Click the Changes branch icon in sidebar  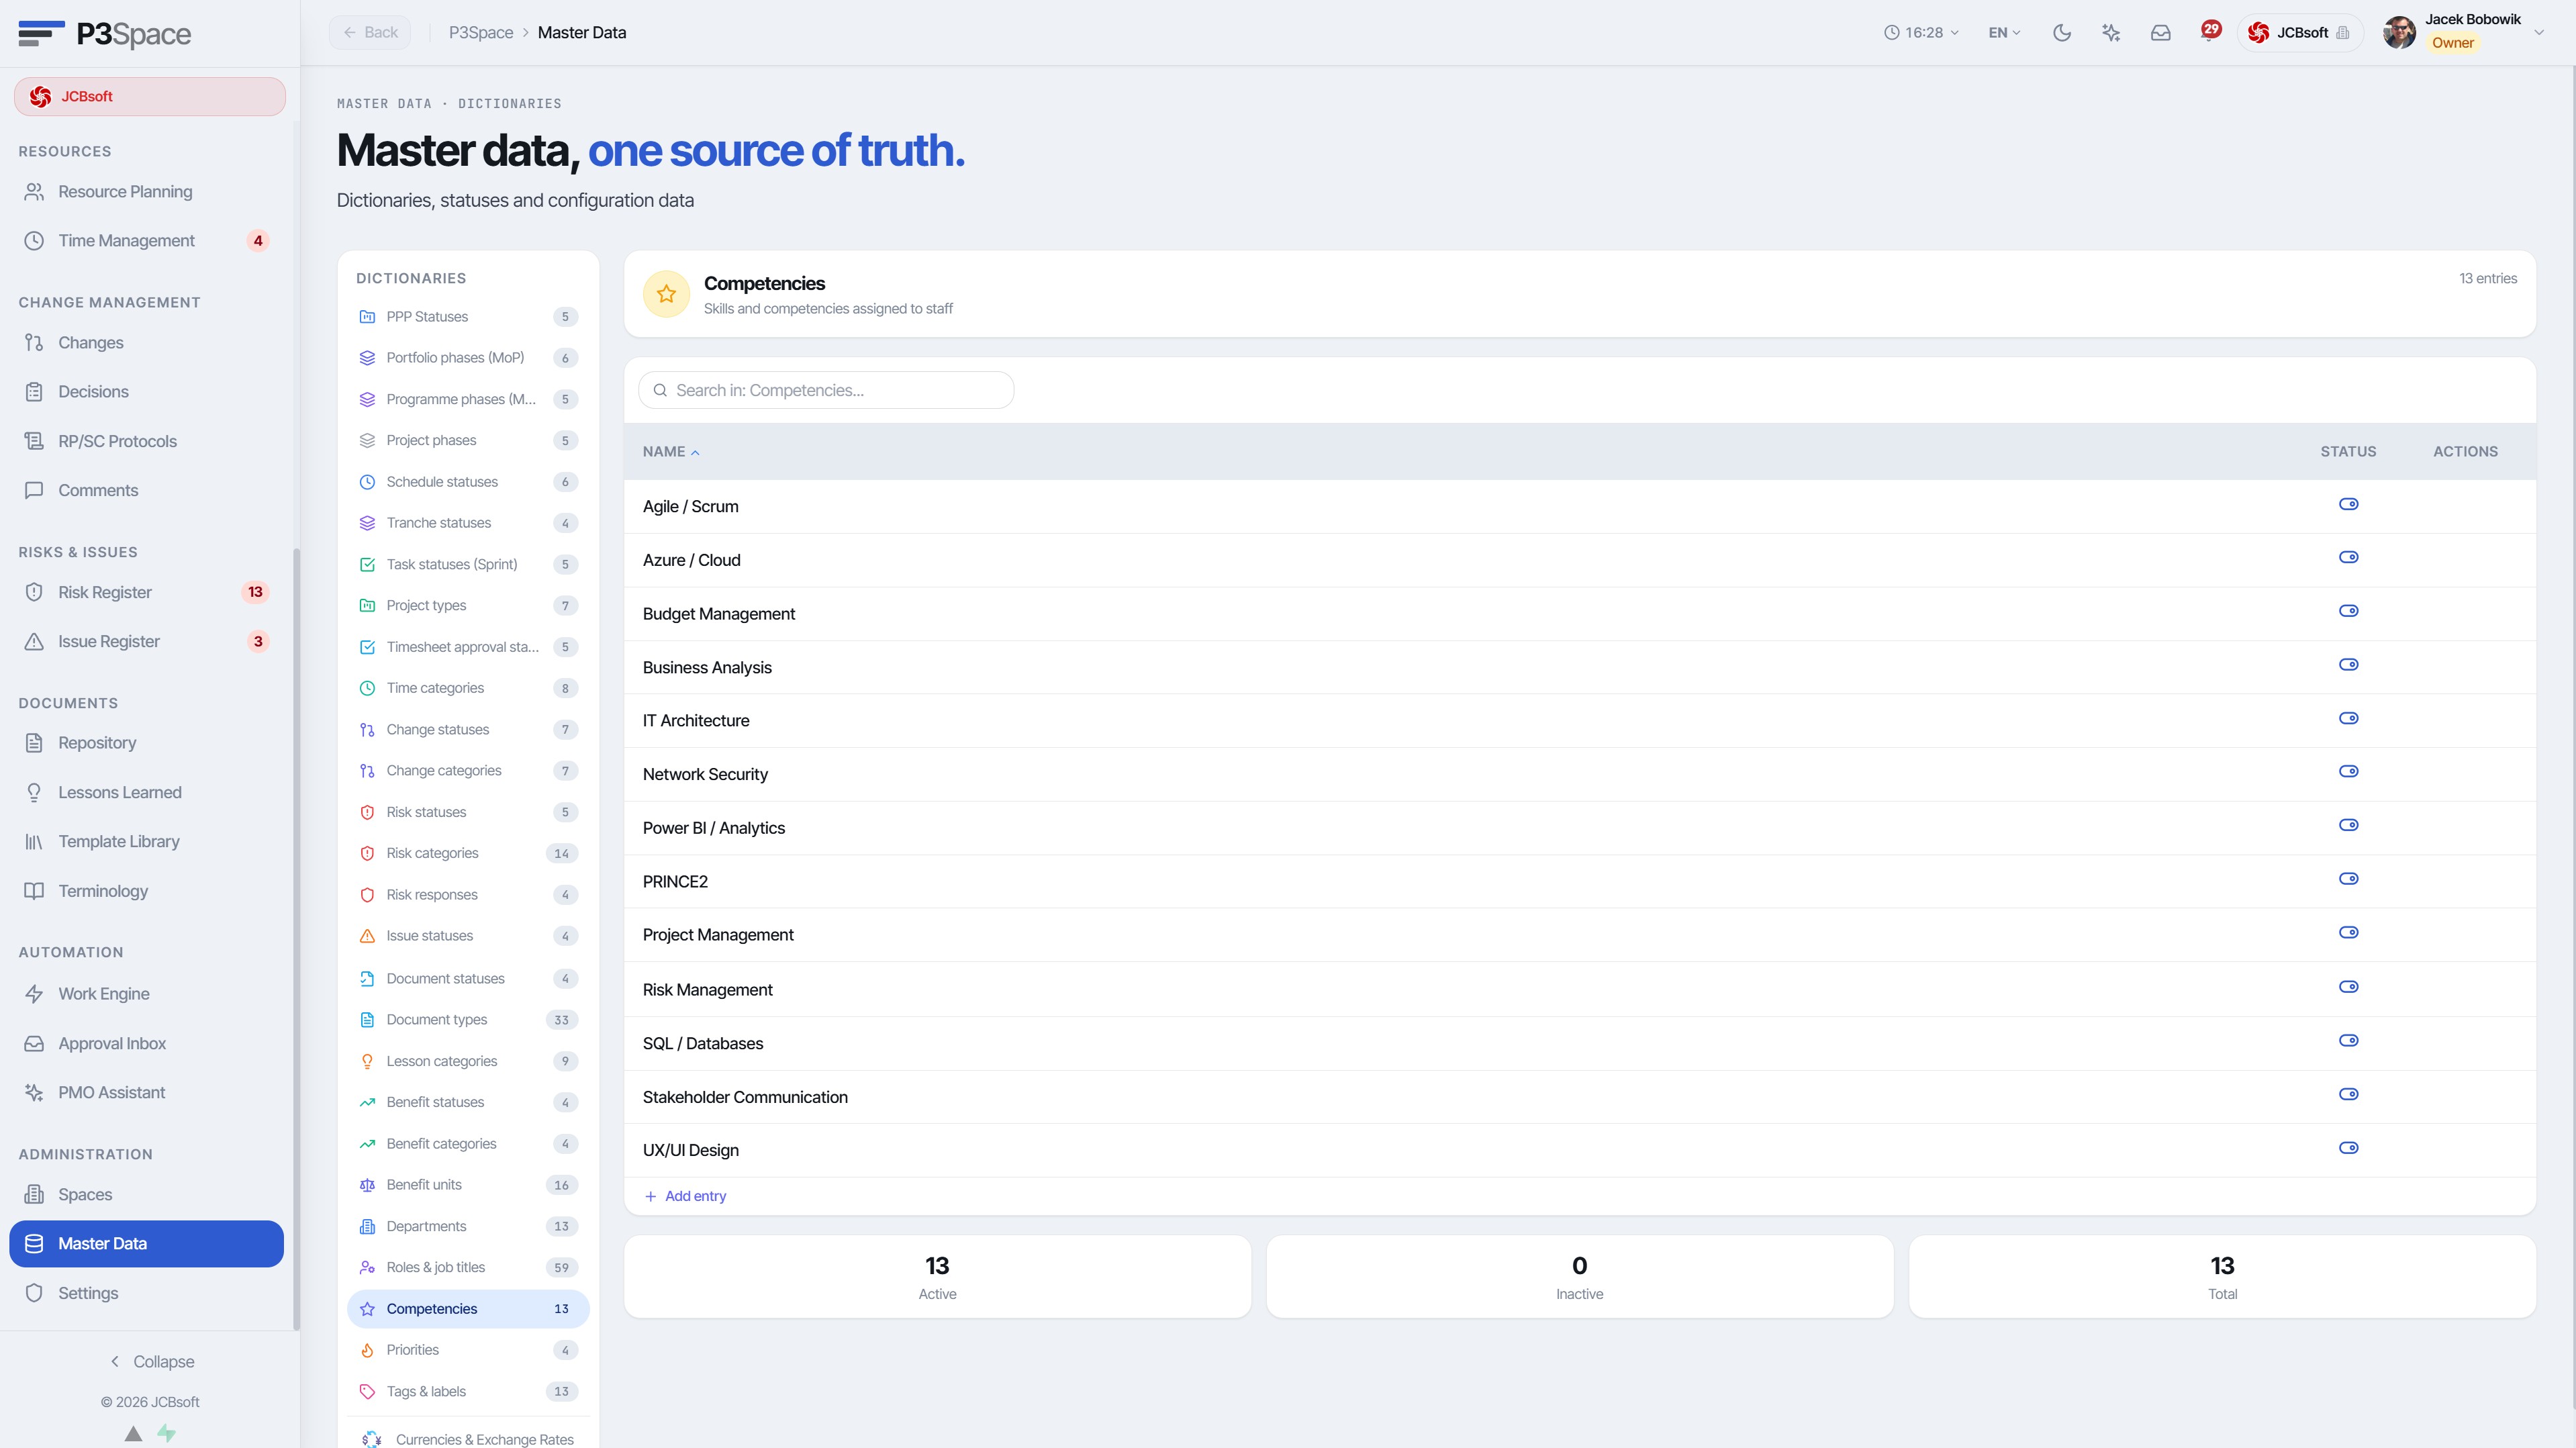(x=34, y=342)
